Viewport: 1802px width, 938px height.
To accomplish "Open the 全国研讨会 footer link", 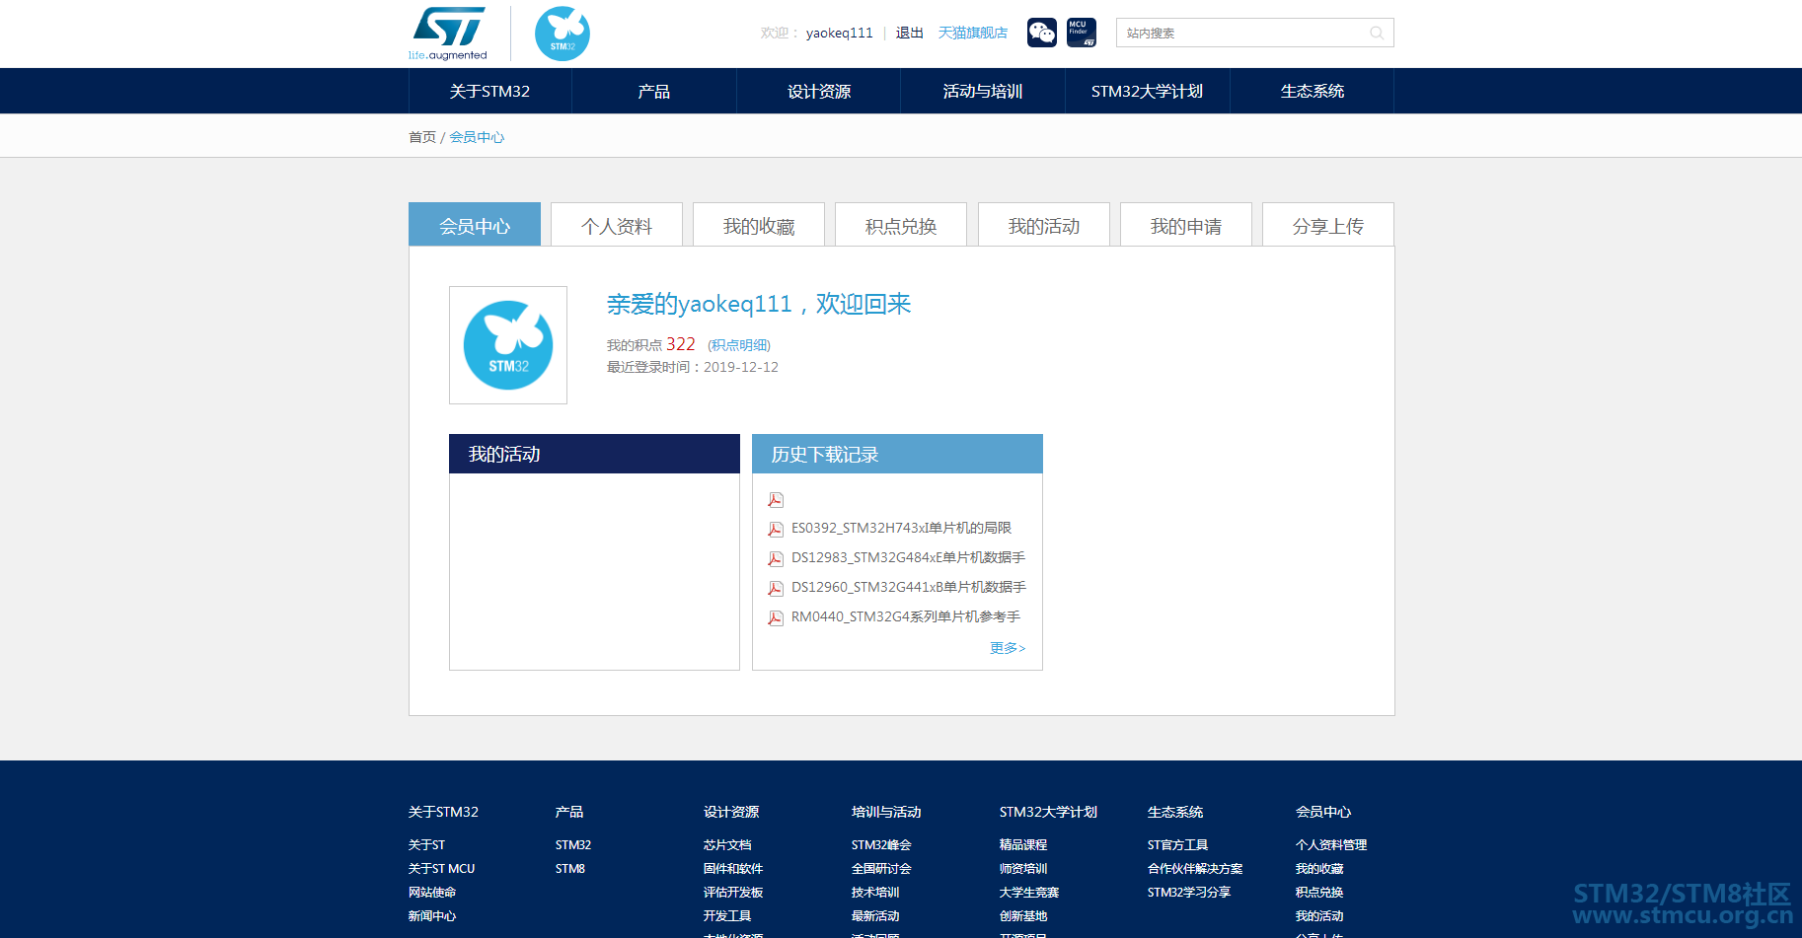I will pos(881,869).
